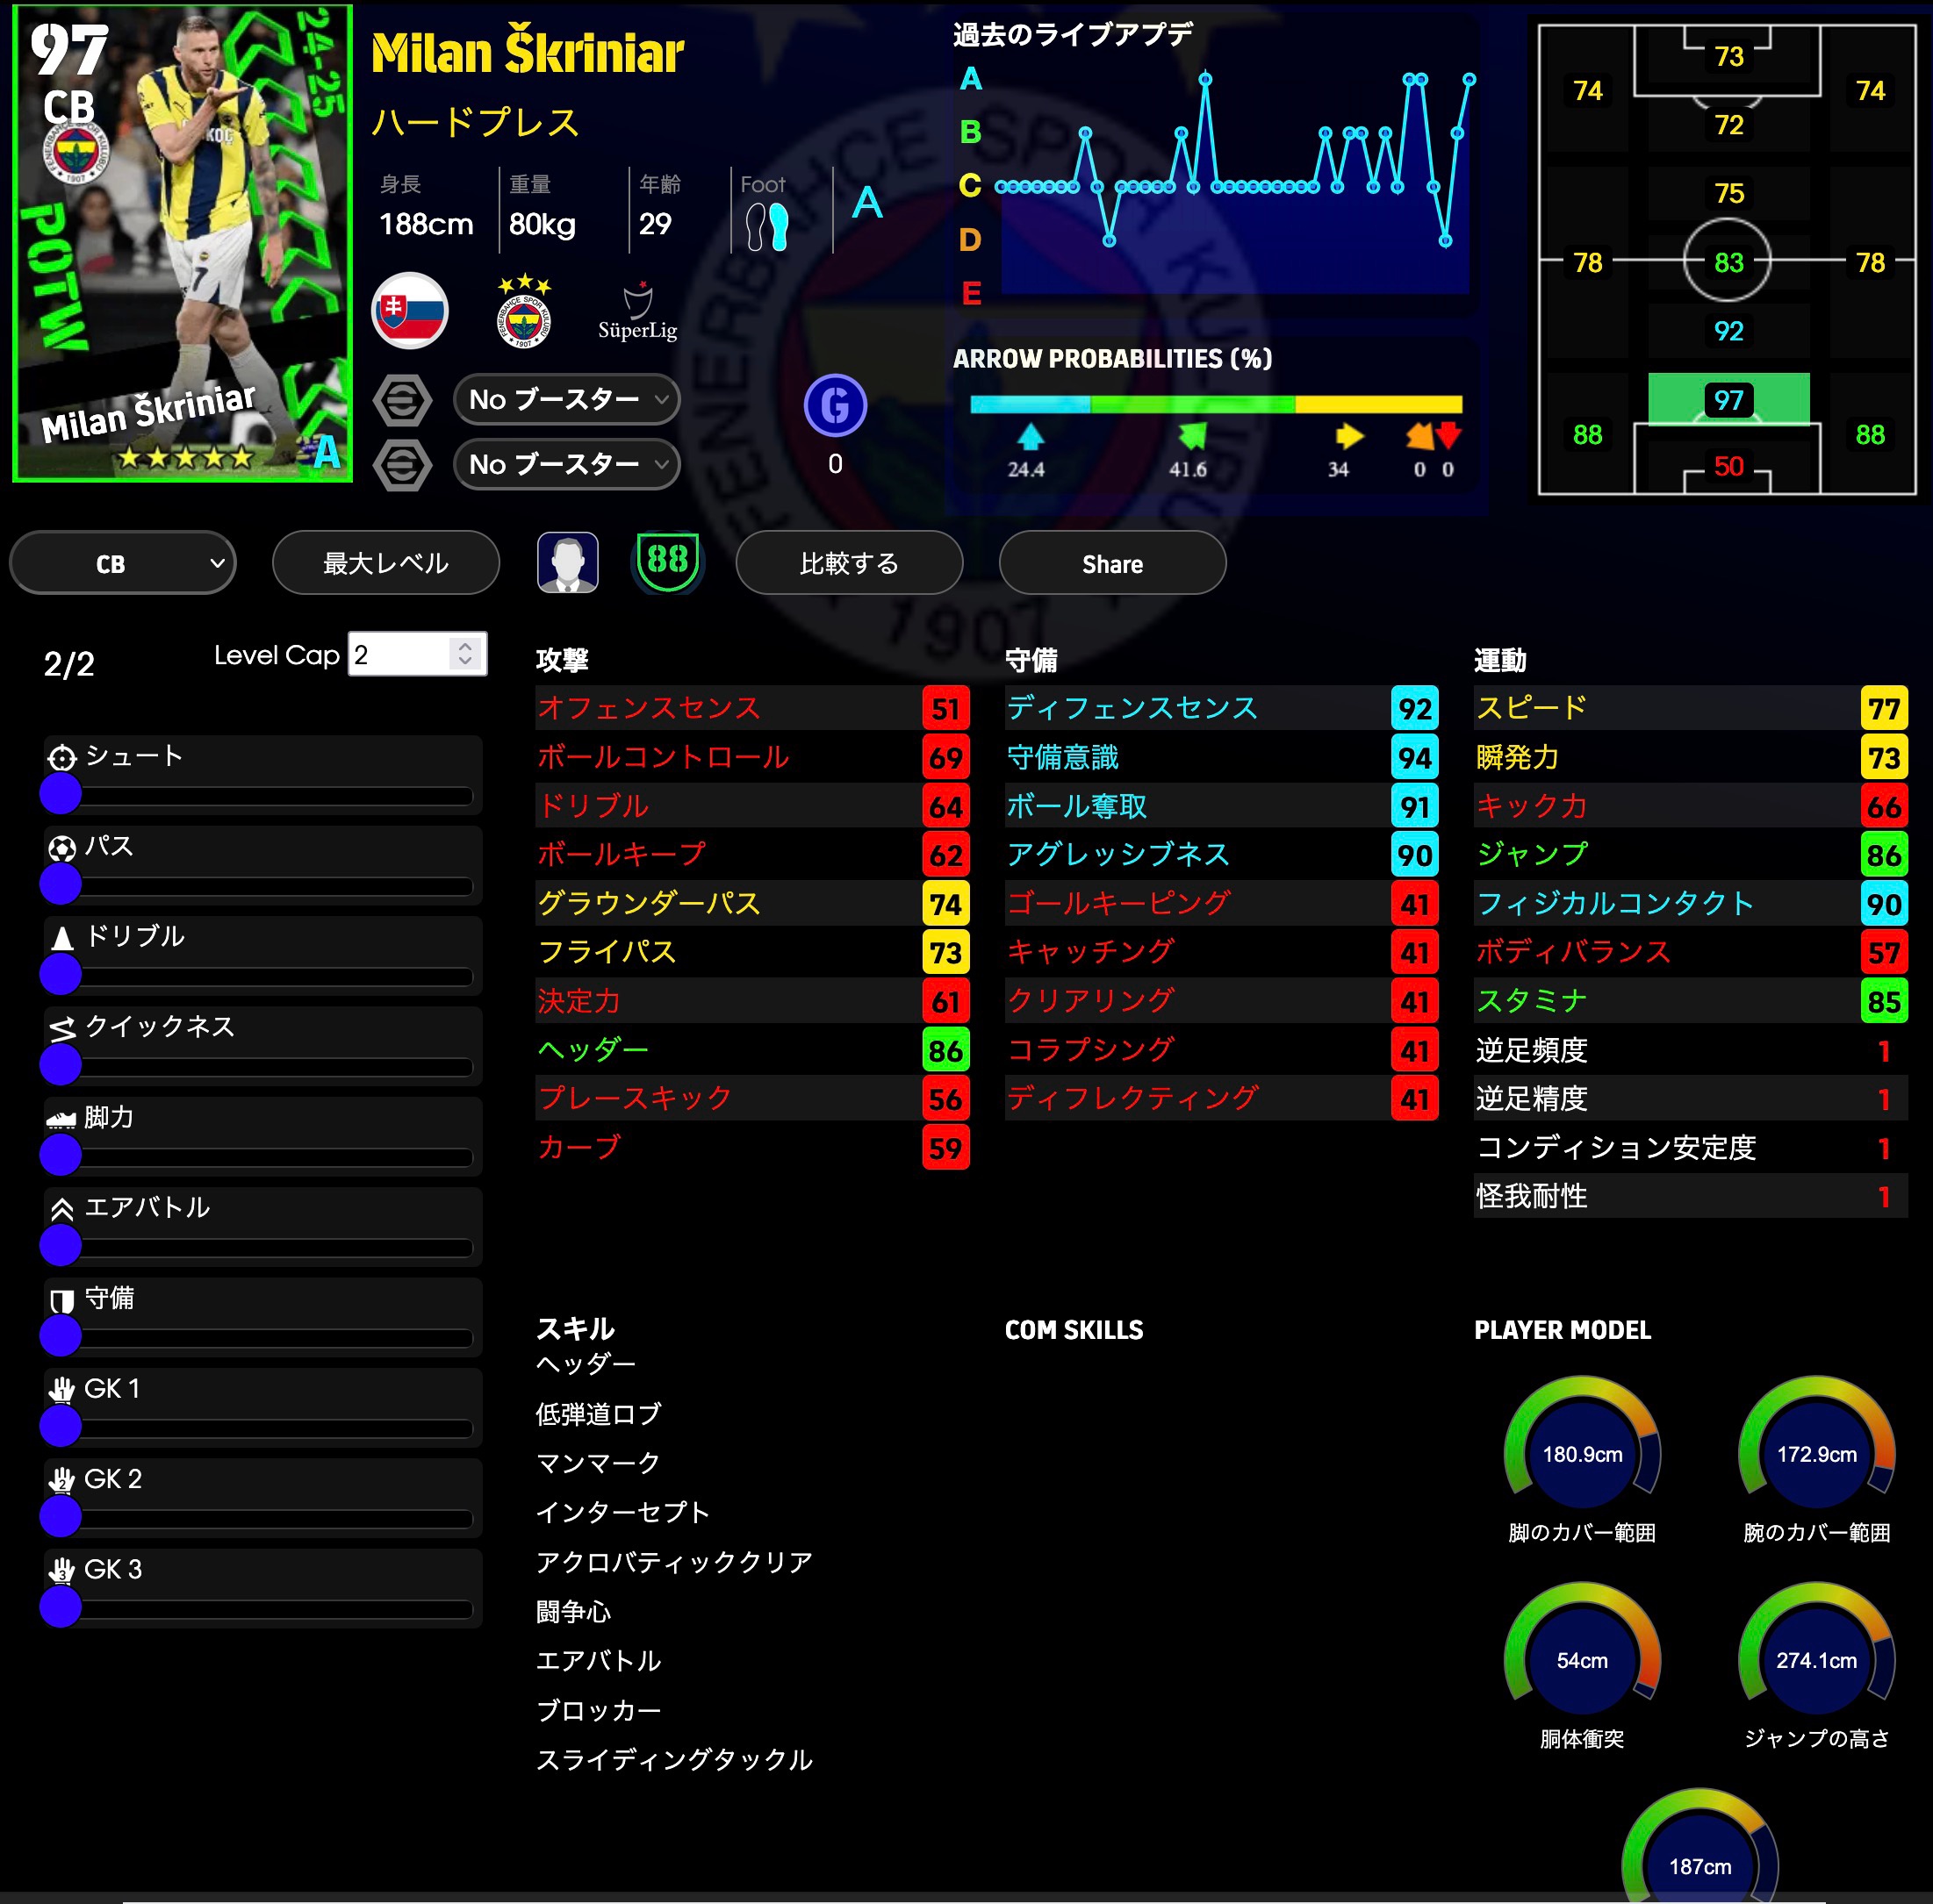Click the blue up arrow probability icon
1933x1904 pixels.
coord(1030,436)
